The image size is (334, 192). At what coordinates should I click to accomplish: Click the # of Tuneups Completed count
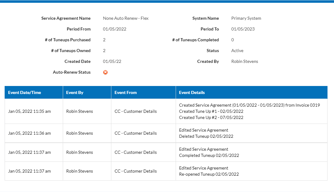[x=232, y=40]
